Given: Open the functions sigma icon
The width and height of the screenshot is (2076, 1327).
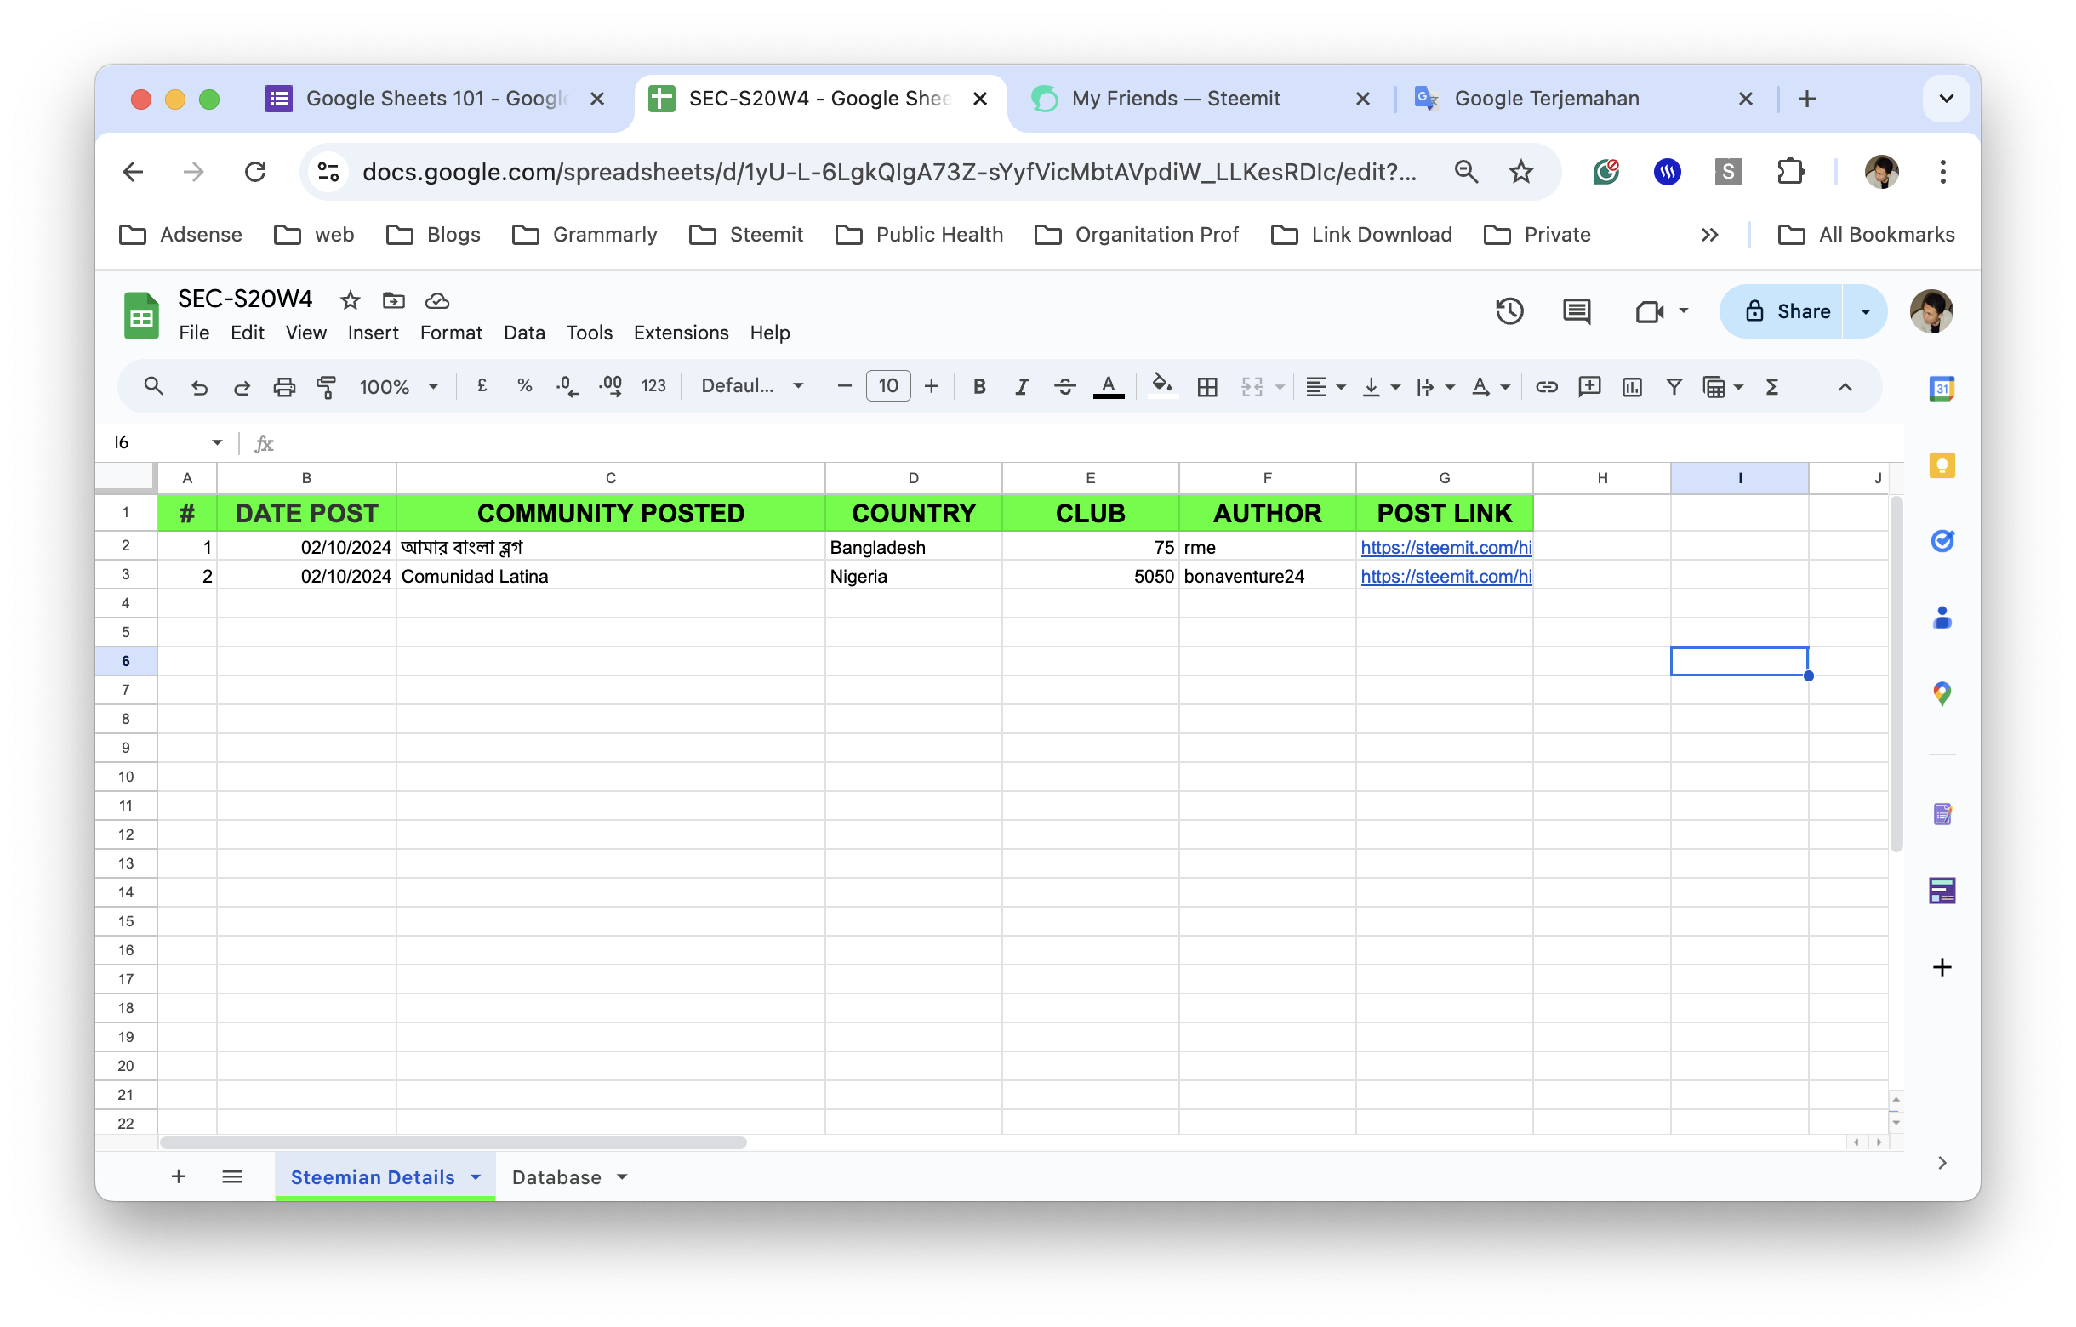Looking at the screenshot, I should point(1771,387).
